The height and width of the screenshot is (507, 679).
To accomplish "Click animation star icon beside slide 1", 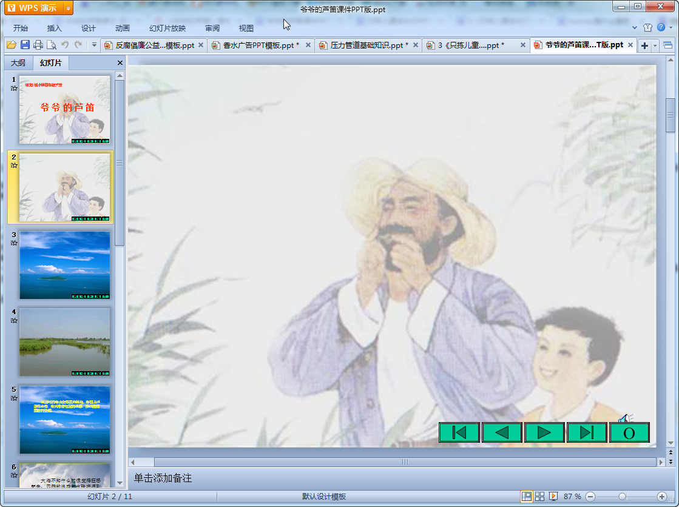I will point(15,88).
